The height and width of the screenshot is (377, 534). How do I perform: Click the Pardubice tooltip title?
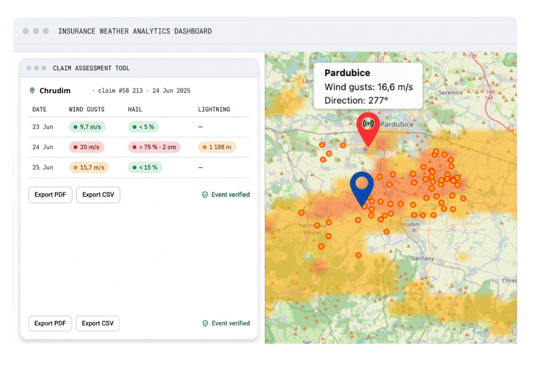348,73
